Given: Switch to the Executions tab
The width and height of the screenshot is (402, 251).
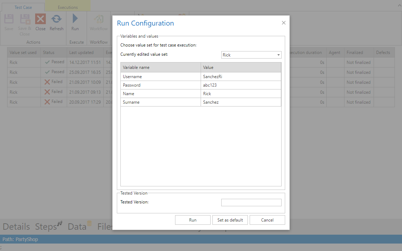Looking at the screenshot, I should 67,7.
